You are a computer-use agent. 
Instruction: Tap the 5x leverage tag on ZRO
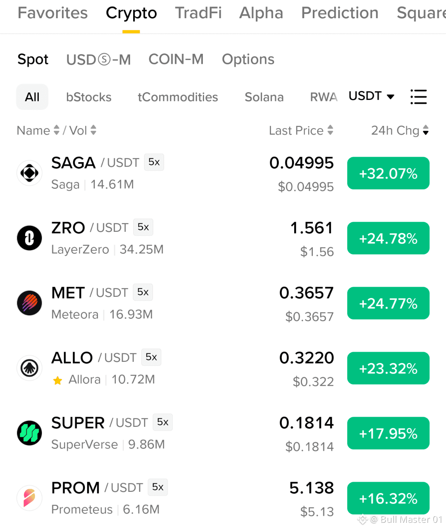(x=143, y=227)
